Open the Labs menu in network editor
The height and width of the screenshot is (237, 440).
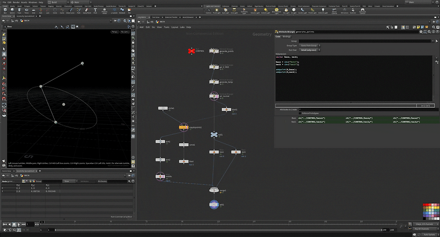[182, 26]
